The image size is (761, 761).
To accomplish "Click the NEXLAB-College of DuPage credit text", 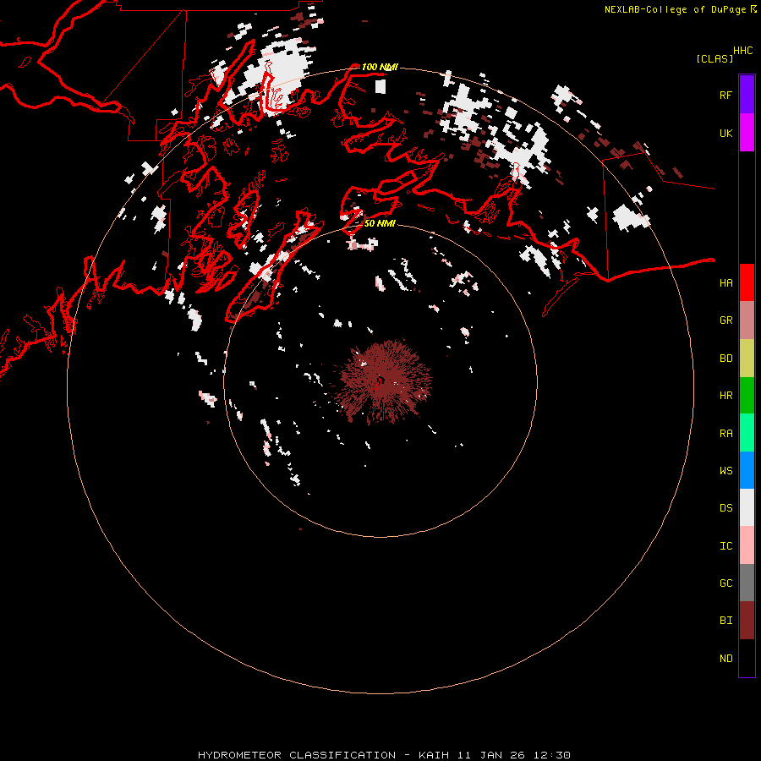I will (x=675, y=9).
